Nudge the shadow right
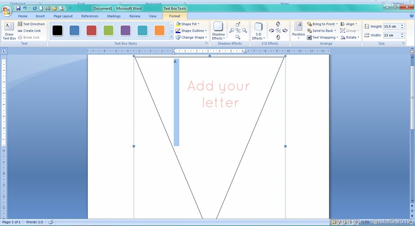This screenshot has width=415, height=226. [x=244, y=31]
